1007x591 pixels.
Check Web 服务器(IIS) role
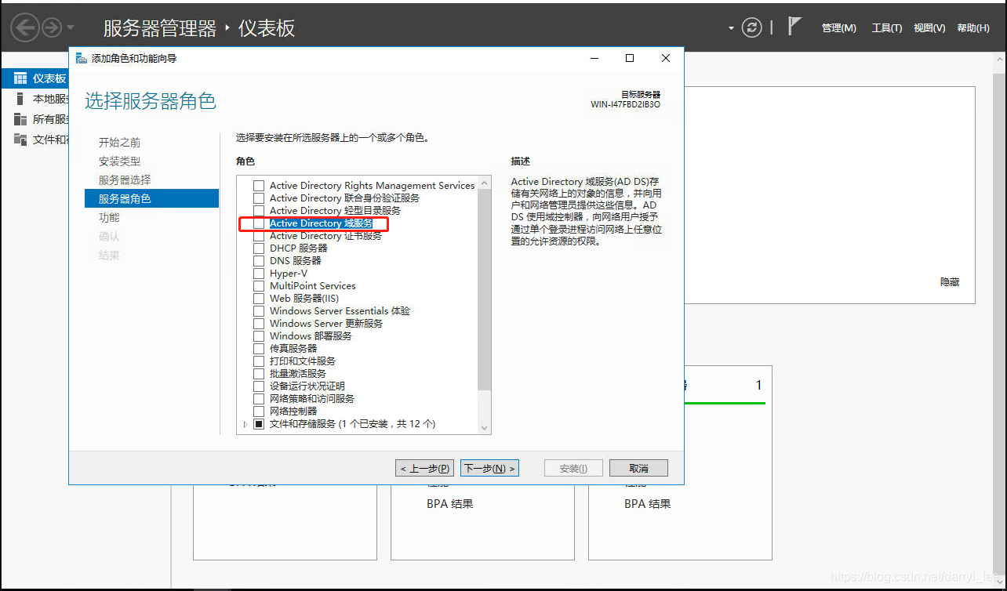click(x=259, y=299)
